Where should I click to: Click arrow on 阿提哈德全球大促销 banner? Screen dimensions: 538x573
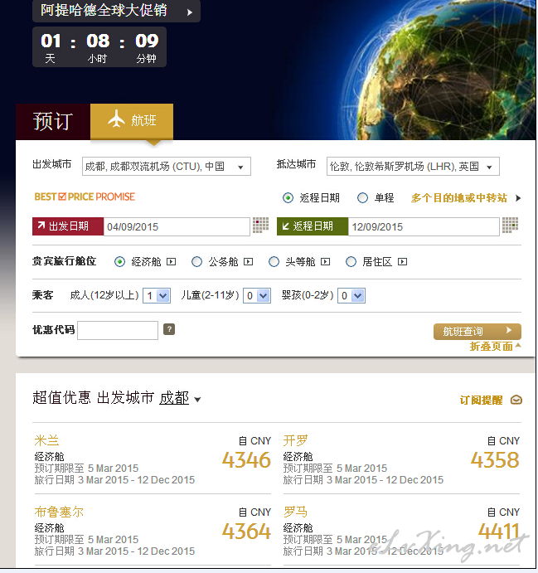click(x=189, y=12)
